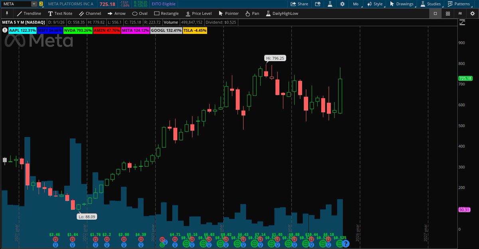Select the Oval drawing tool

(140, 14)
